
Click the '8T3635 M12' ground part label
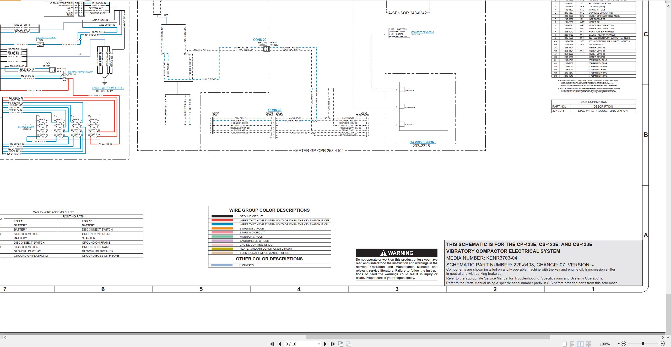tap(104, 91)
